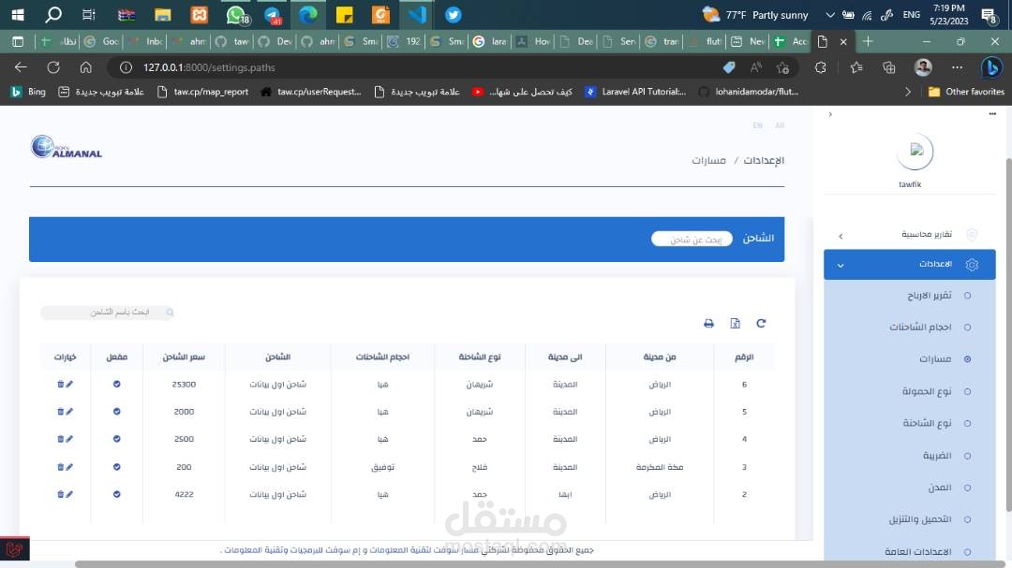This screenshot has height=568, width=1012.
Task: Click the sidebar three-dots menu icon
Action: 992,114
